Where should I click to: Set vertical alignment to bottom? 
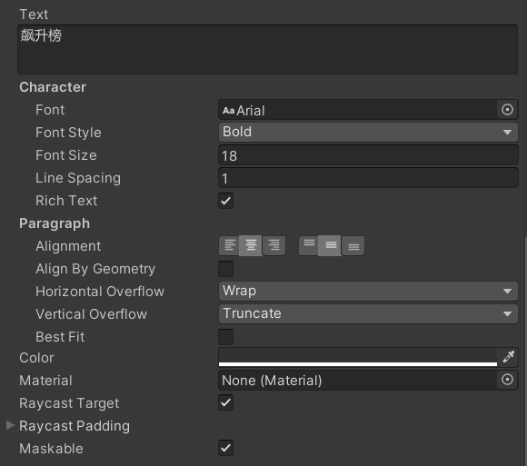(x=353, y=245)
